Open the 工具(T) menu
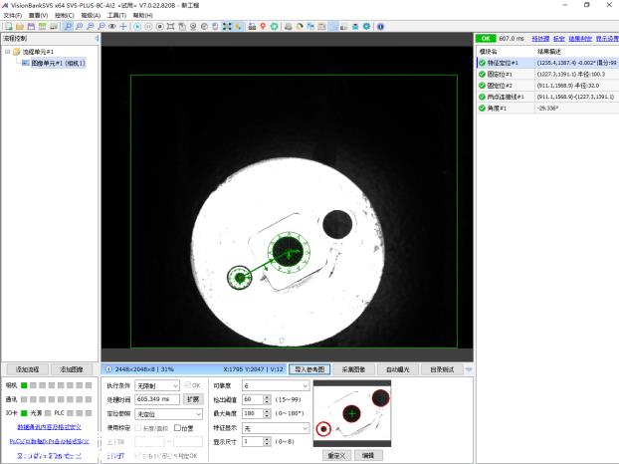The image size is (619, 464). [116, 15]
